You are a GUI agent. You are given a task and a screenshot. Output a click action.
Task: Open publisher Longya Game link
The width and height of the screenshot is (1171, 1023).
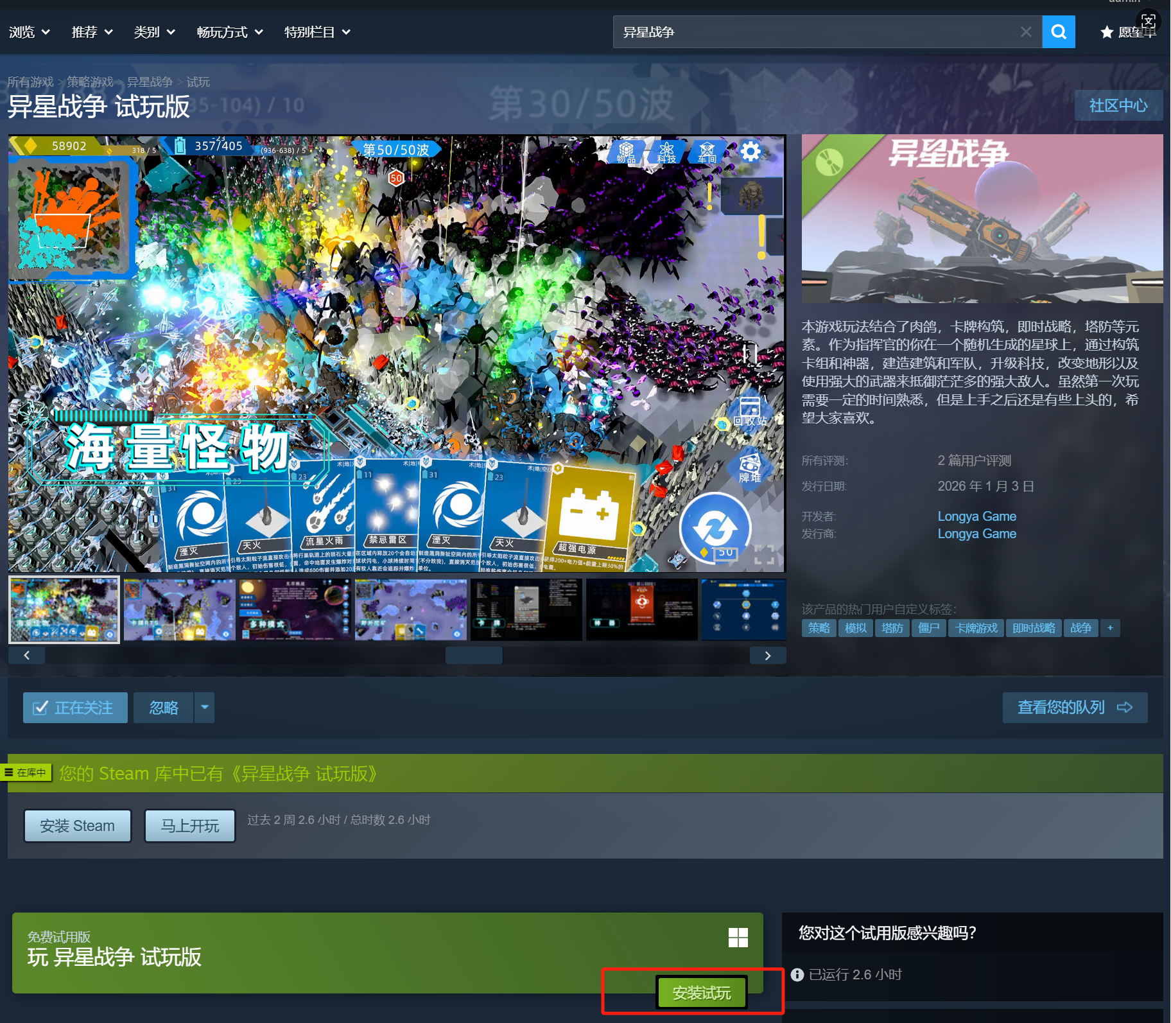976,534
